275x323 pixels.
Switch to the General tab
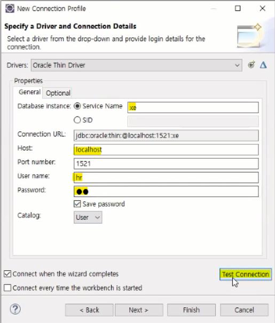pos(29,92)
